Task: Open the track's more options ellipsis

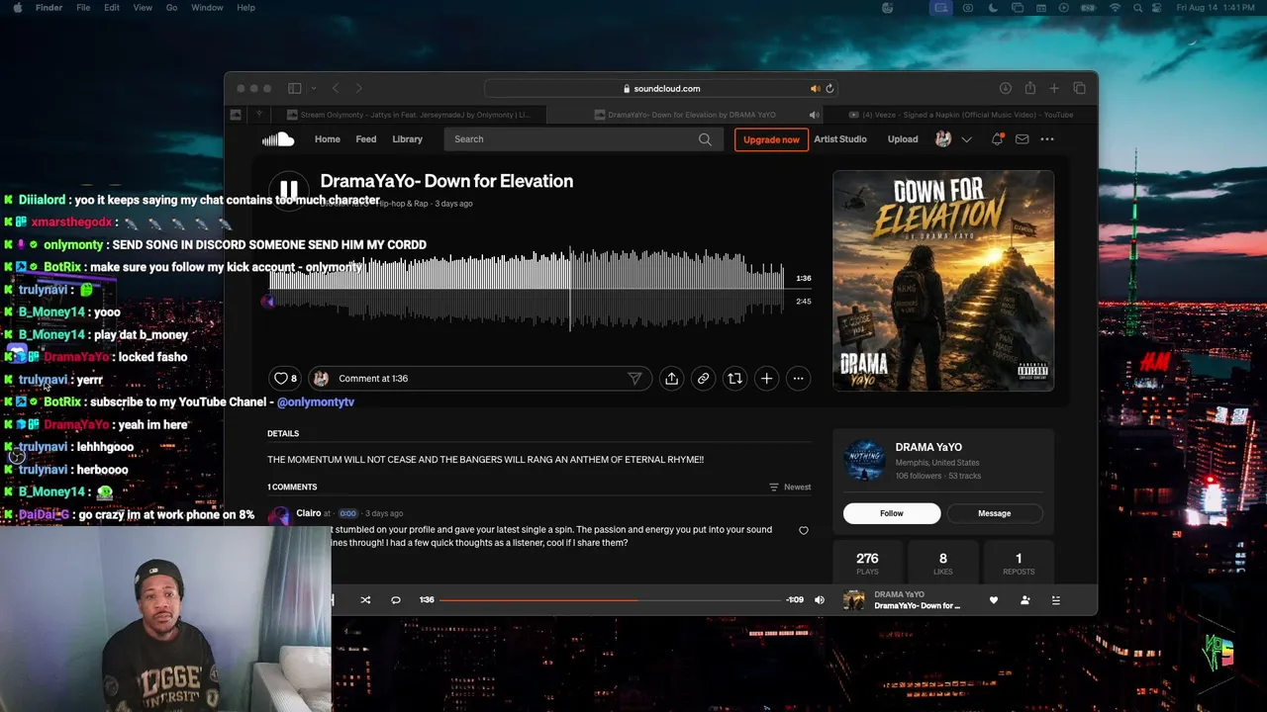Action: tap(798, 378)
